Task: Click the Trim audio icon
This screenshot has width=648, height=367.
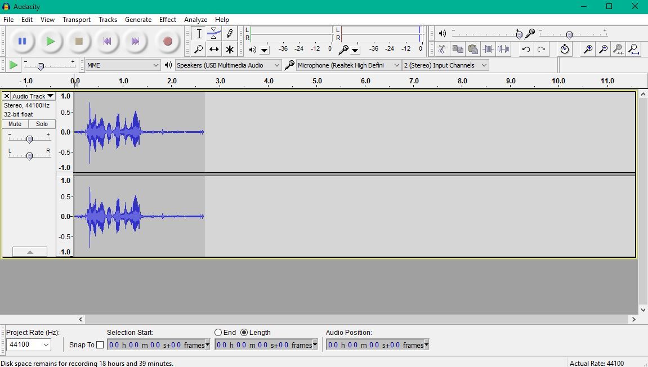Action: point(488,49)
